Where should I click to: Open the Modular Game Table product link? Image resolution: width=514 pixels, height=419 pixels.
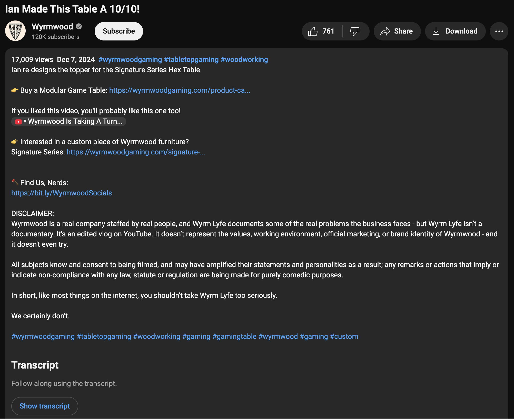click(x=180, y=90)
